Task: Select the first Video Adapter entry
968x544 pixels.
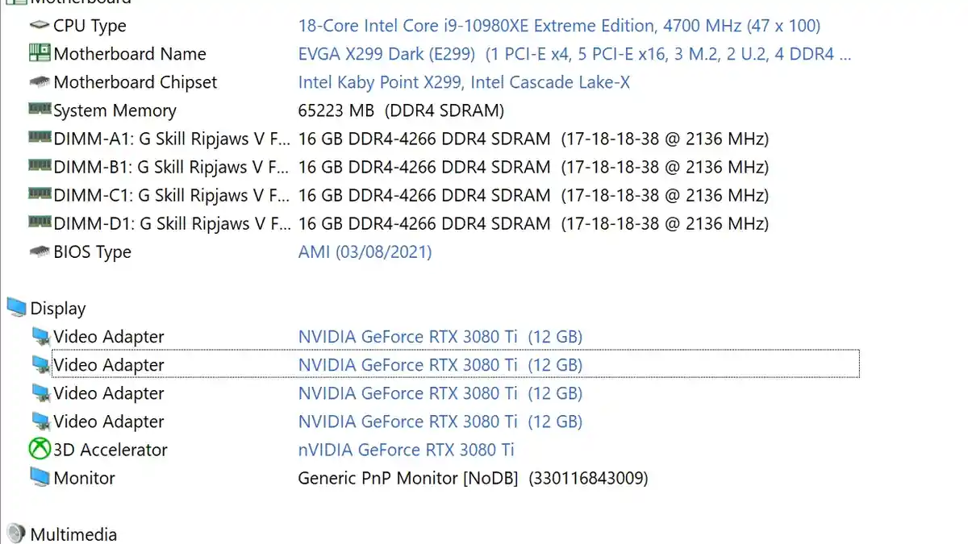Action: click(108, 337)
